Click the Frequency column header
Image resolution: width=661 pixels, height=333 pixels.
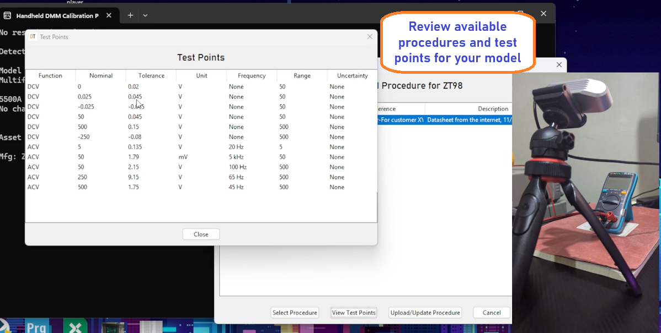(x=252, y=76)
